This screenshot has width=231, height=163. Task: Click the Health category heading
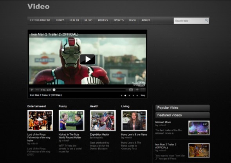pos(94,106)
